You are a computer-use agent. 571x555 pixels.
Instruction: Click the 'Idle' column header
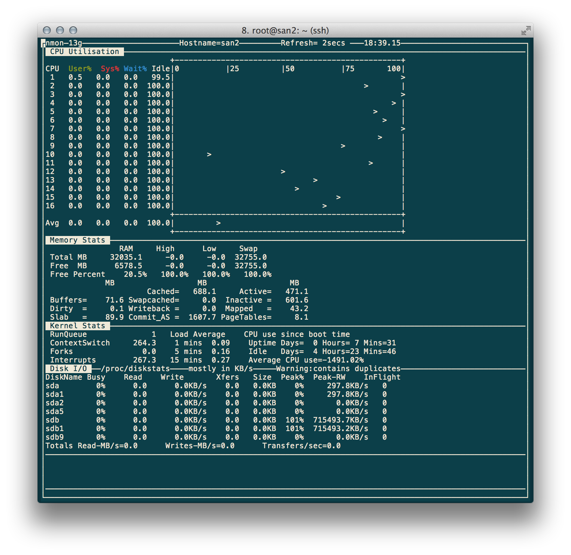tap(161, 69)
